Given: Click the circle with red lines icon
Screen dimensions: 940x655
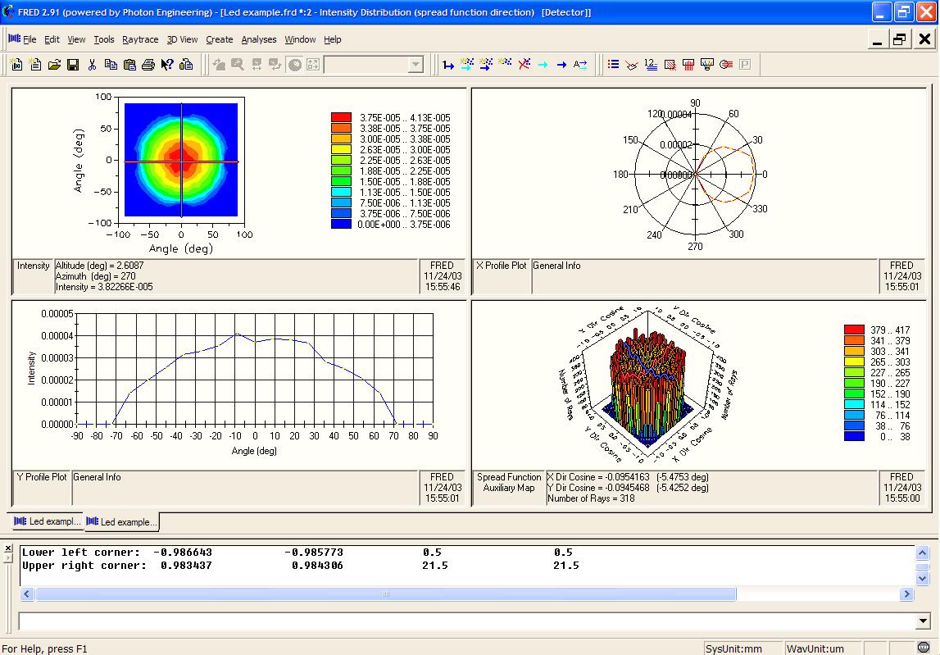Looking at the screenshot, I should pyautogui.click(x=726, y=64).
